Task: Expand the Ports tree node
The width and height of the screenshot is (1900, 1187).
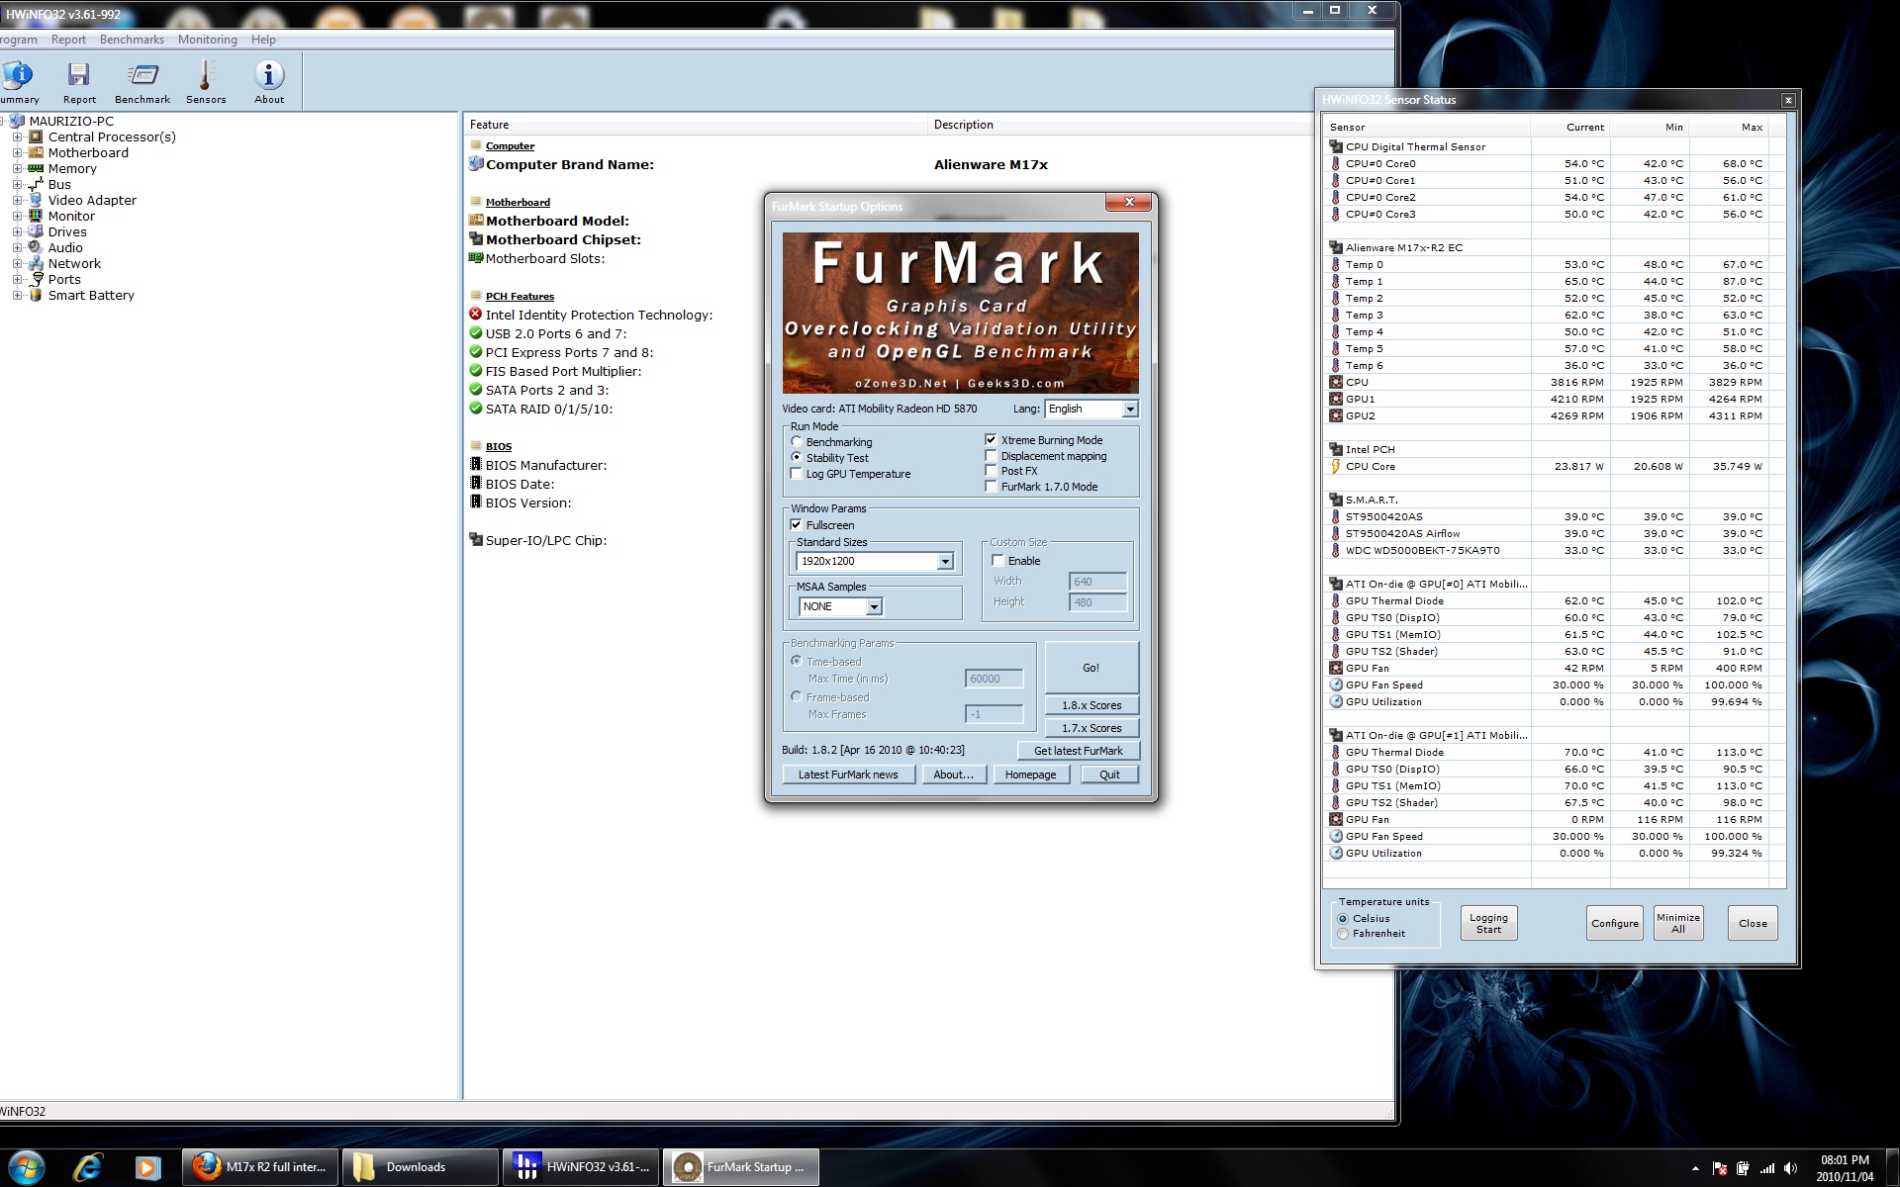Action: pos(17,280)
